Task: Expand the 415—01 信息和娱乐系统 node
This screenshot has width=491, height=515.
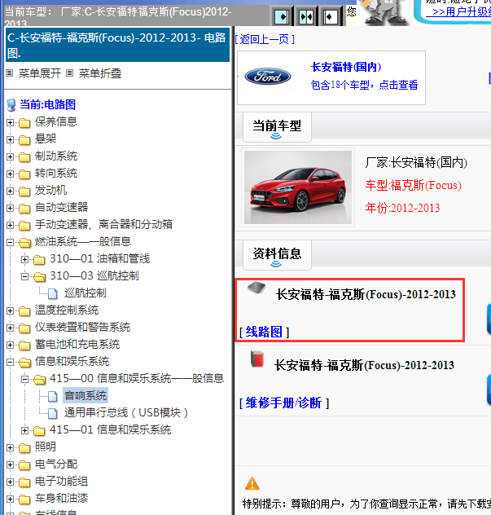Action: pyautogui.click(x=24, y=430)
